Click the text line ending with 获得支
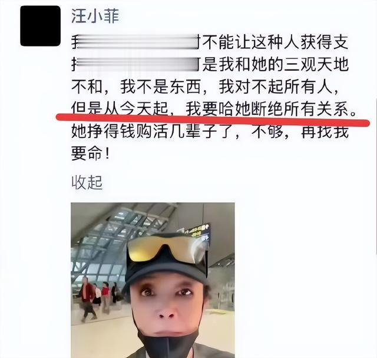This screenshot has height=358, width=377. (x=210, y=42)
